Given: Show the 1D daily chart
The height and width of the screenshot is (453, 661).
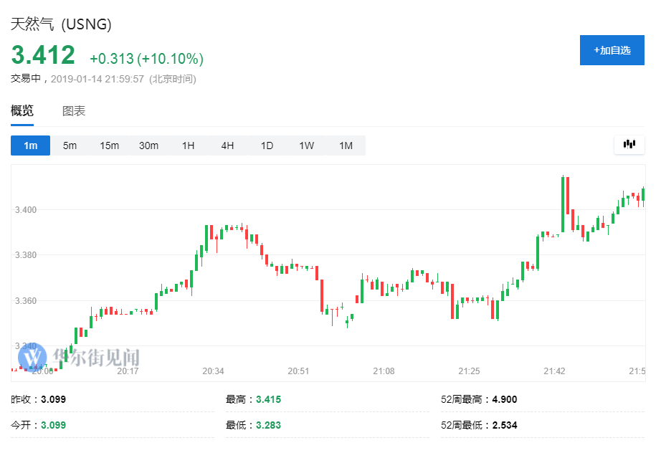Looking at the screenshot, I should [x=267, y=146].
